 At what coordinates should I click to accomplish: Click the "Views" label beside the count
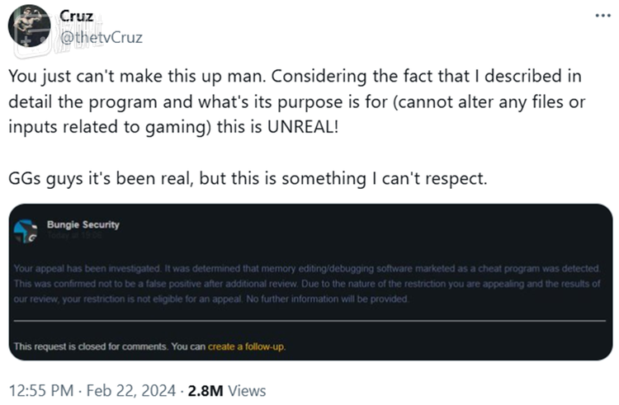(248, 389)
